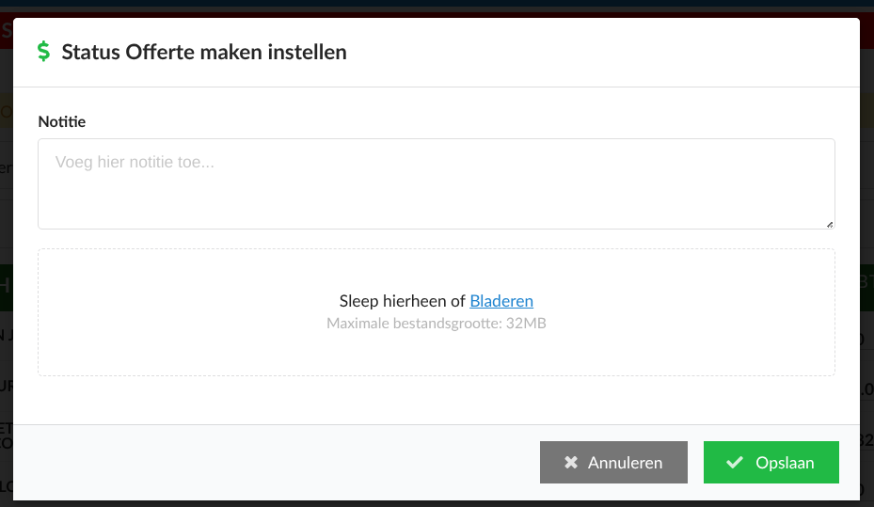This screenshot has height=507, width=874.
Task: Click the dimmed backdrop right of the dialog
Action: 866,251
